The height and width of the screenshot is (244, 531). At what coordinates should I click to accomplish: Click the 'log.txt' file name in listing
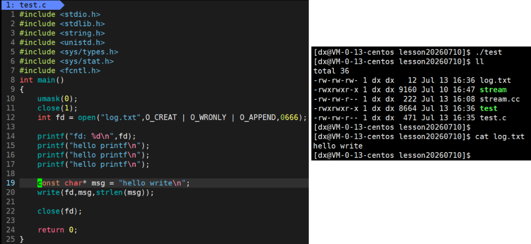click(496, 80)
